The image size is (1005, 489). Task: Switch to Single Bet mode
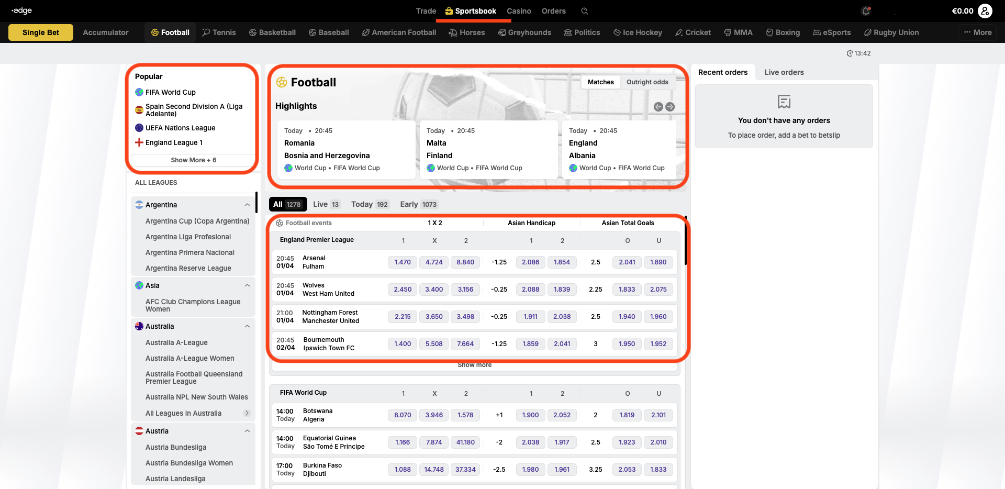pos(41,32)
